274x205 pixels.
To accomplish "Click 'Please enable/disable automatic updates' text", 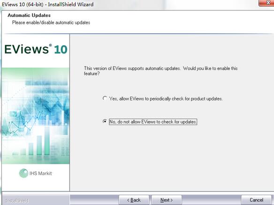I will [x=51, y=23].
